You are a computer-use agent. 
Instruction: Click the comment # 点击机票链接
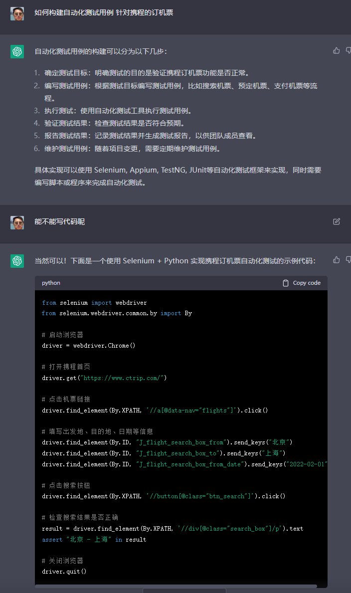tap(66, 399)
